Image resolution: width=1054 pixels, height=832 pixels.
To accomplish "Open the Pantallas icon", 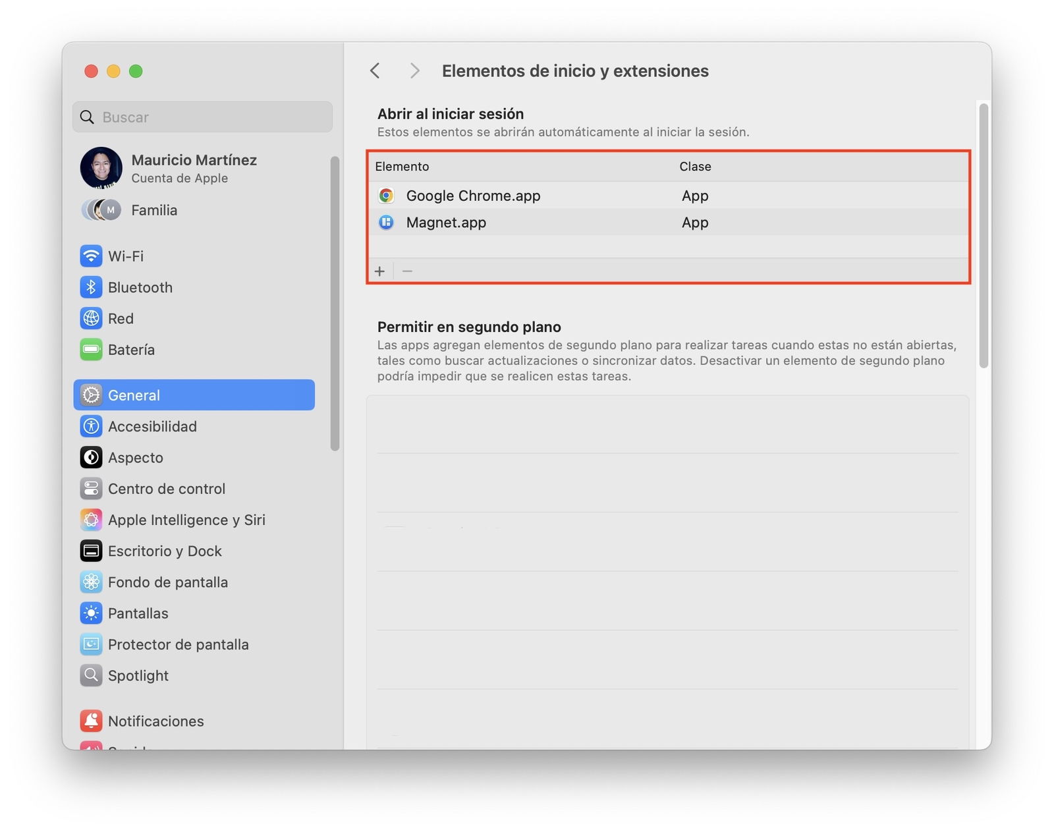I will coord(91,613).
